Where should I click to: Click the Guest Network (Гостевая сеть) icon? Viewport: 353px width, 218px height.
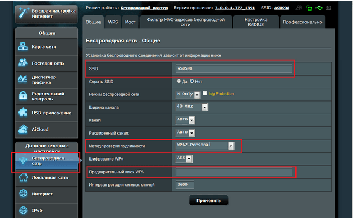[23, 63]
